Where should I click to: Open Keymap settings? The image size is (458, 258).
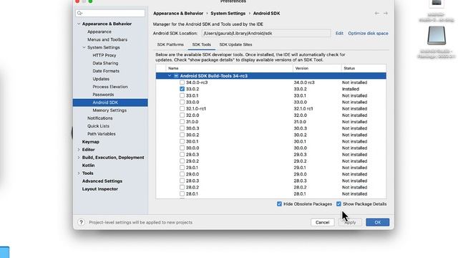pos(91,142)
